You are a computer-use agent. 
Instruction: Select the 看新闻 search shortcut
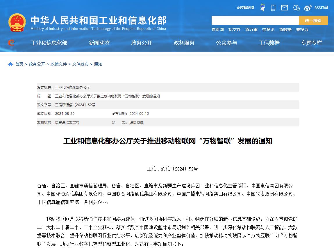pos(217,30)
